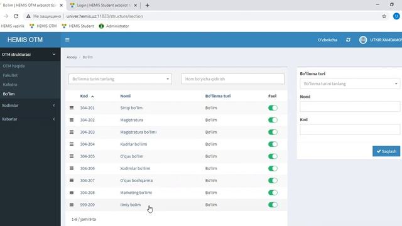The width and height of the screenshot is (402, 226).
Task: Select the code 304-205 cell
Action: (x=87, y=156)
